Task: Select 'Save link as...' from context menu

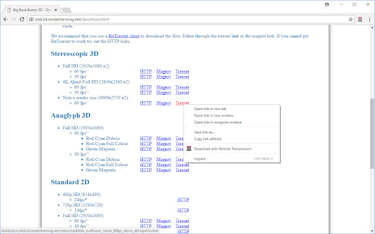Action: click(x=204, y=132)
